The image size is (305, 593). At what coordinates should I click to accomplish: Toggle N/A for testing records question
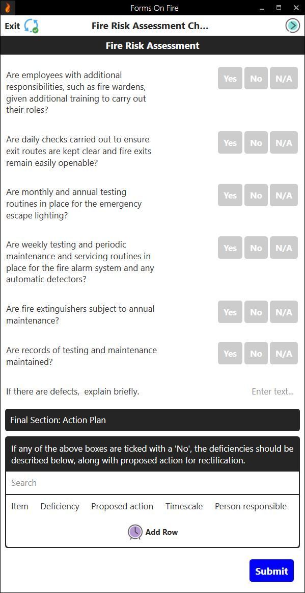284,353
